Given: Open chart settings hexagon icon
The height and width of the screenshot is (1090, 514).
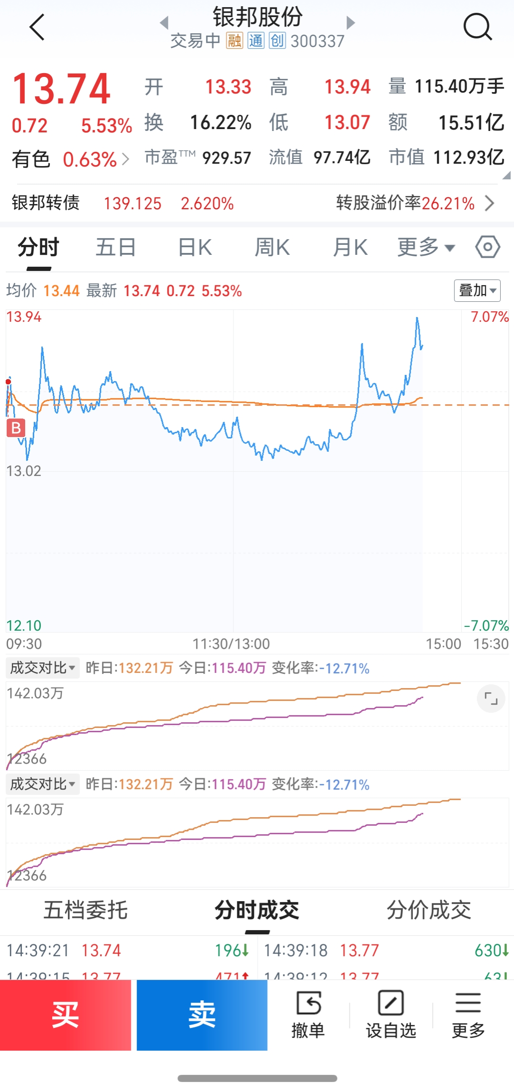Looking at the screenshot, I should (x=487, y=247).
